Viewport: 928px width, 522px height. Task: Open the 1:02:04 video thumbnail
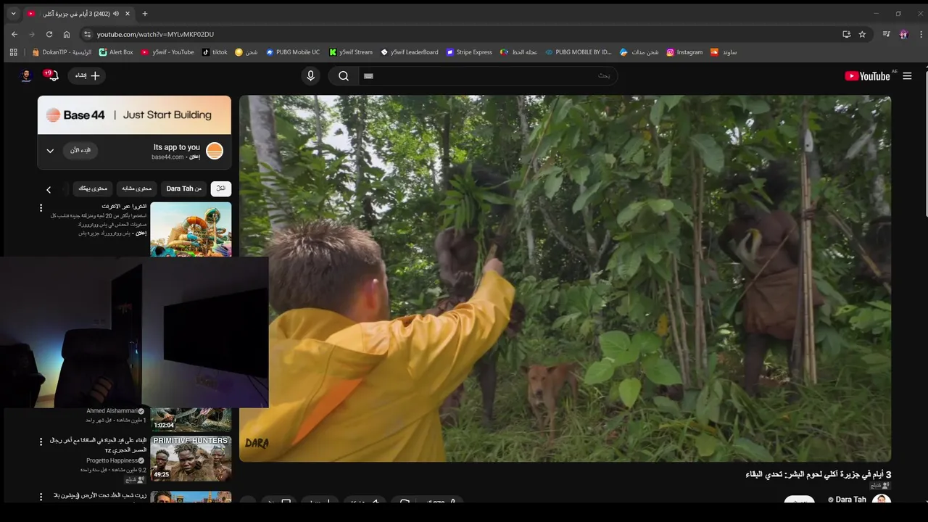tap(191, 419)
